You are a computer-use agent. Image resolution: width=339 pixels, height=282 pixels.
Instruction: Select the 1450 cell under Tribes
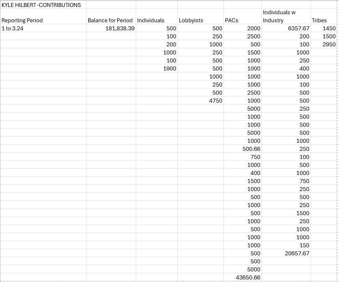pyautogui.click(x=329, y=28)
